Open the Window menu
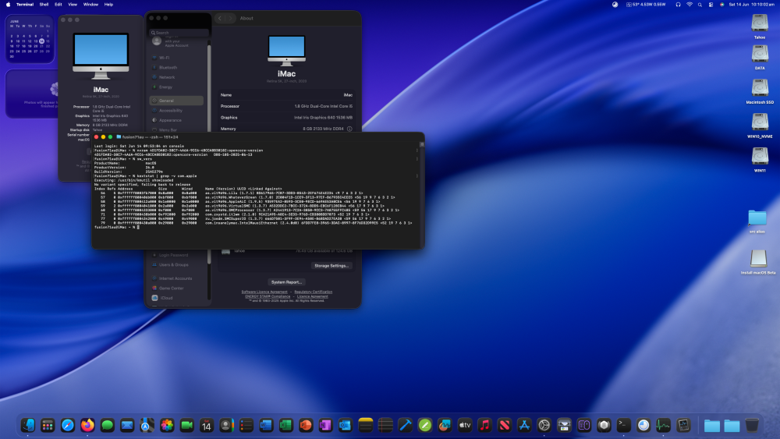Viewport: 780px width, 439px height. [x=90, y=5]
